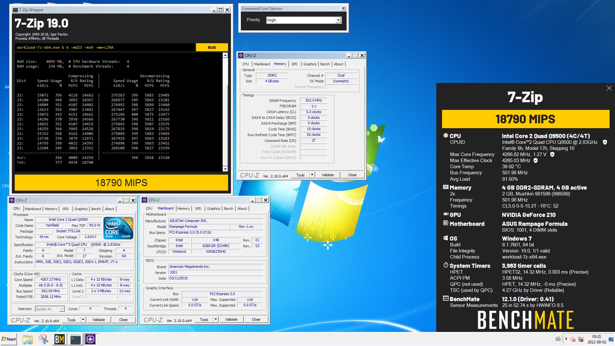Select the CPU tab in CPU-Z Memory window

pyautogui.click(x=245, y=64)
